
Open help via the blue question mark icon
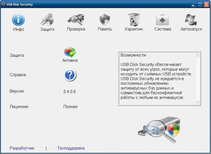pyautogui.click(x=70, y=75)
